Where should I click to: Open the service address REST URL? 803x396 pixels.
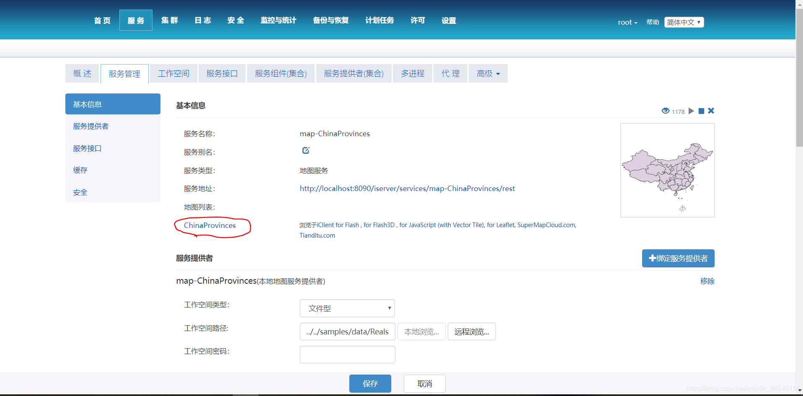407,189
